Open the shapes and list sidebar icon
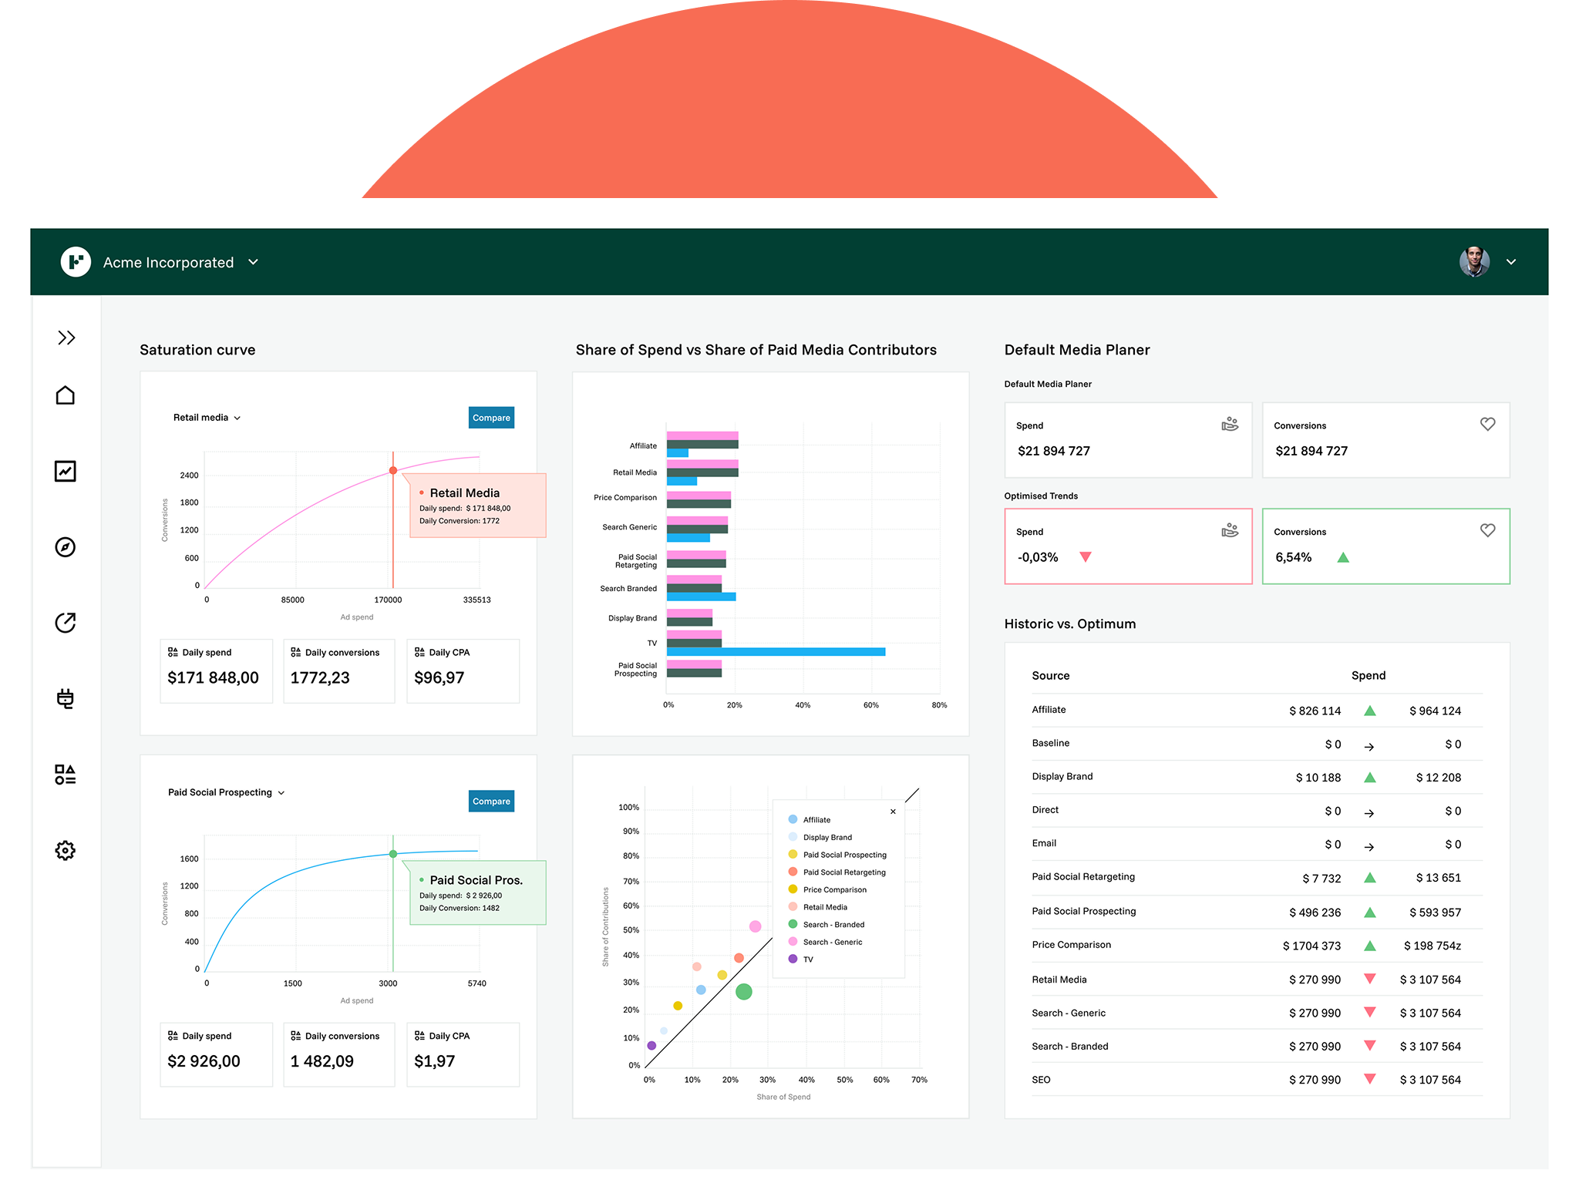Screen dimensions: 1579x1200 pos(66,775)
